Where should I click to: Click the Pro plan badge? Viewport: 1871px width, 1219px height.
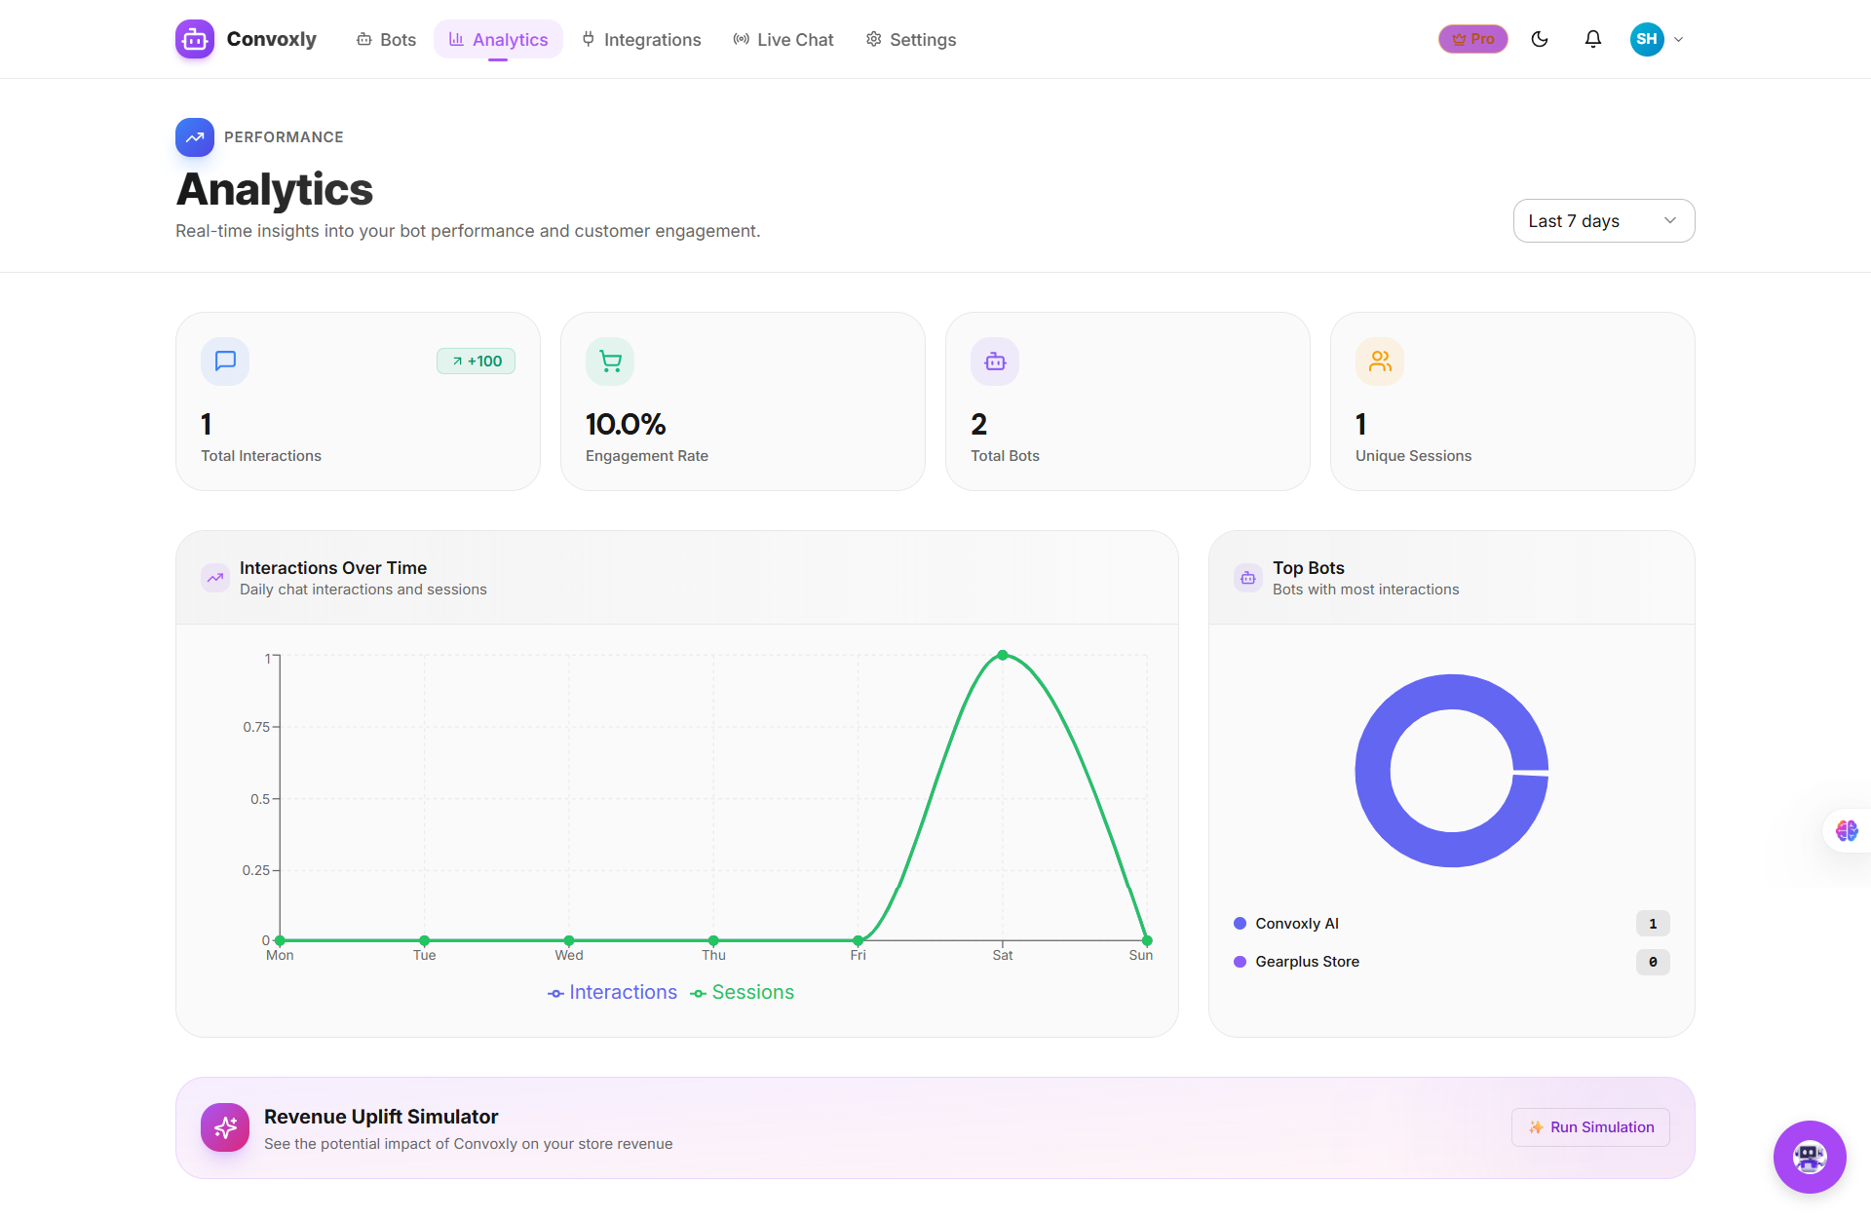(x=1472, y=39)
